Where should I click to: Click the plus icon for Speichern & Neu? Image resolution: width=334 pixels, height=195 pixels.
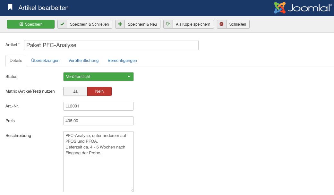120,24
